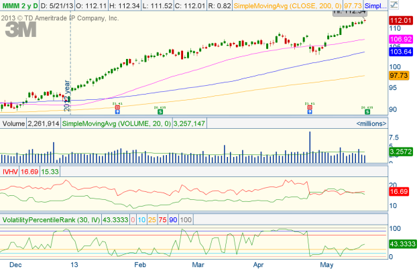Click the first red earnings marker
Image resolution: width=419 pixels, height=269 pixels.
point(117,108)
